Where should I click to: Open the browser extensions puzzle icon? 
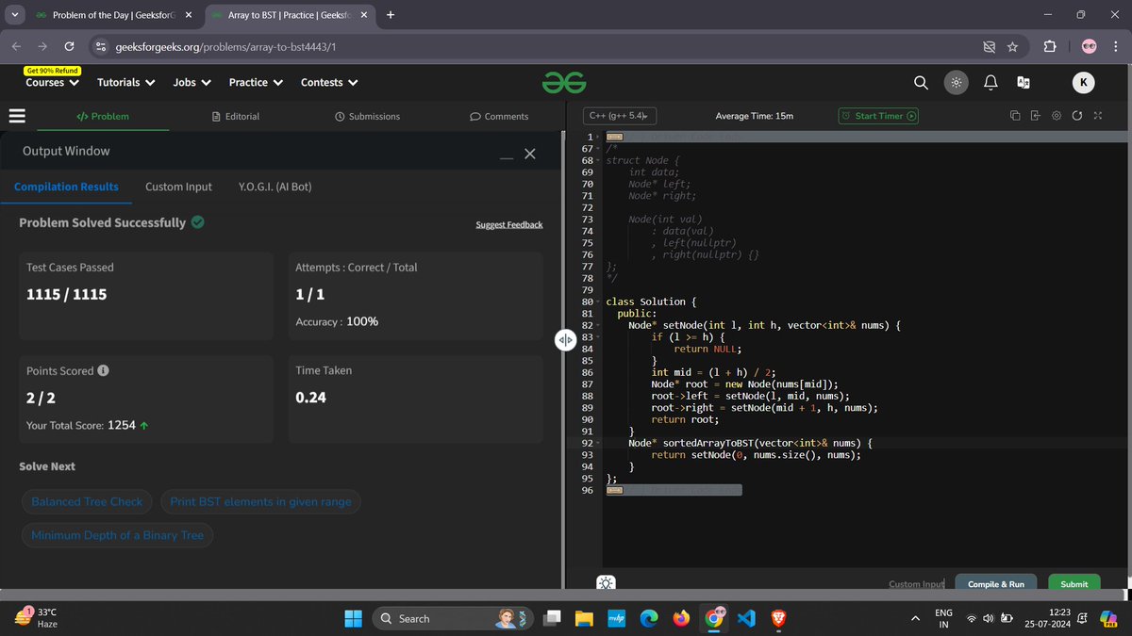(x=1049, y=46)
